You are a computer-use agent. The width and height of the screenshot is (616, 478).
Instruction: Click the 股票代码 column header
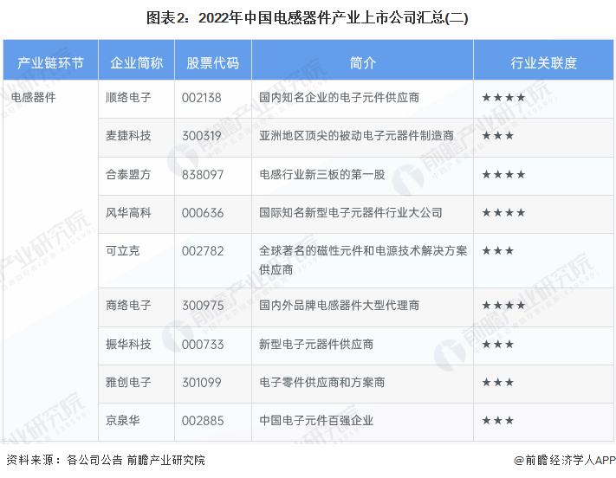coord(212,63)
